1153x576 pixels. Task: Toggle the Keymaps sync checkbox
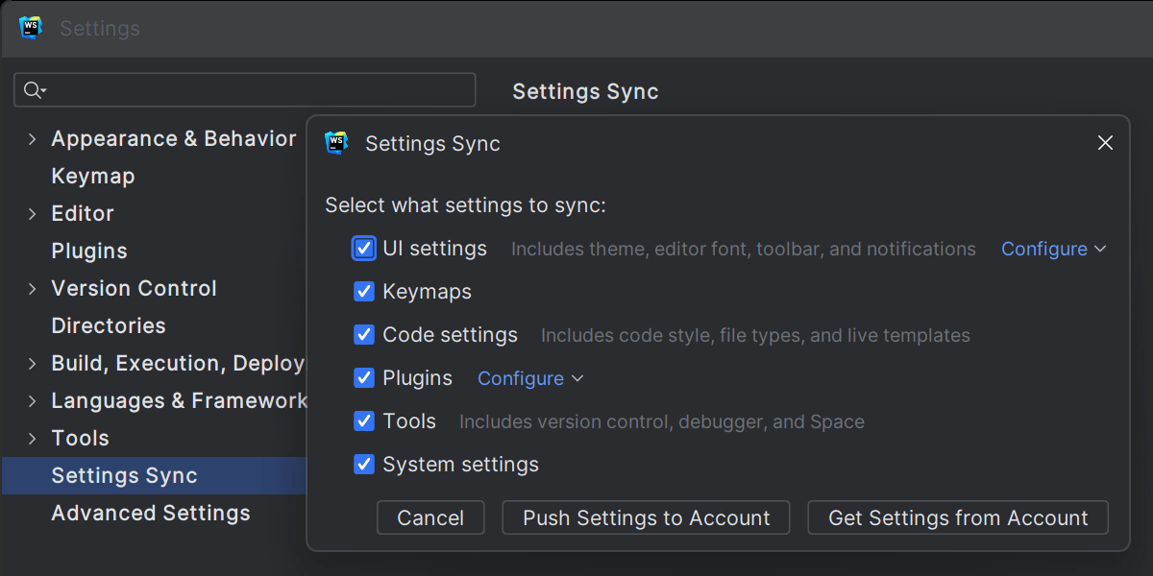[x=364, y=292]
